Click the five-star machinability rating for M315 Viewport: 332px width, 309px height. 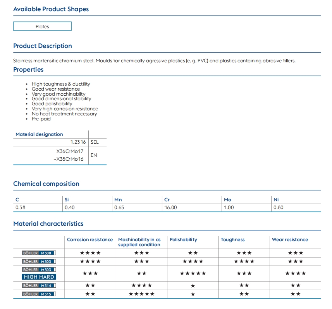coord(141,294)
